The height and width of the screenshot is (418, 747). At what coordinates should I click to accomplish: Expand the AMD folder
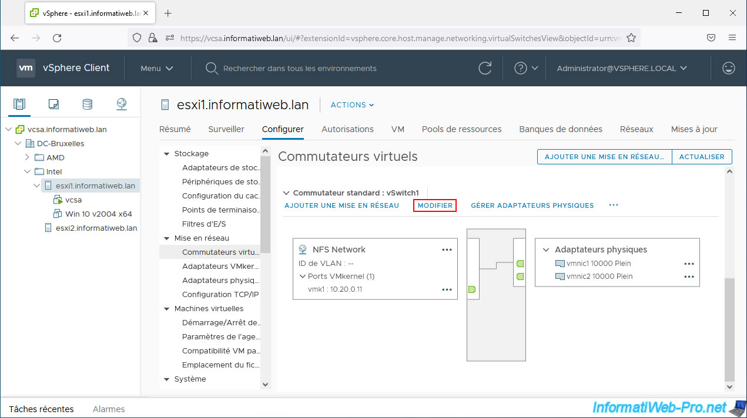click(27, 158)
